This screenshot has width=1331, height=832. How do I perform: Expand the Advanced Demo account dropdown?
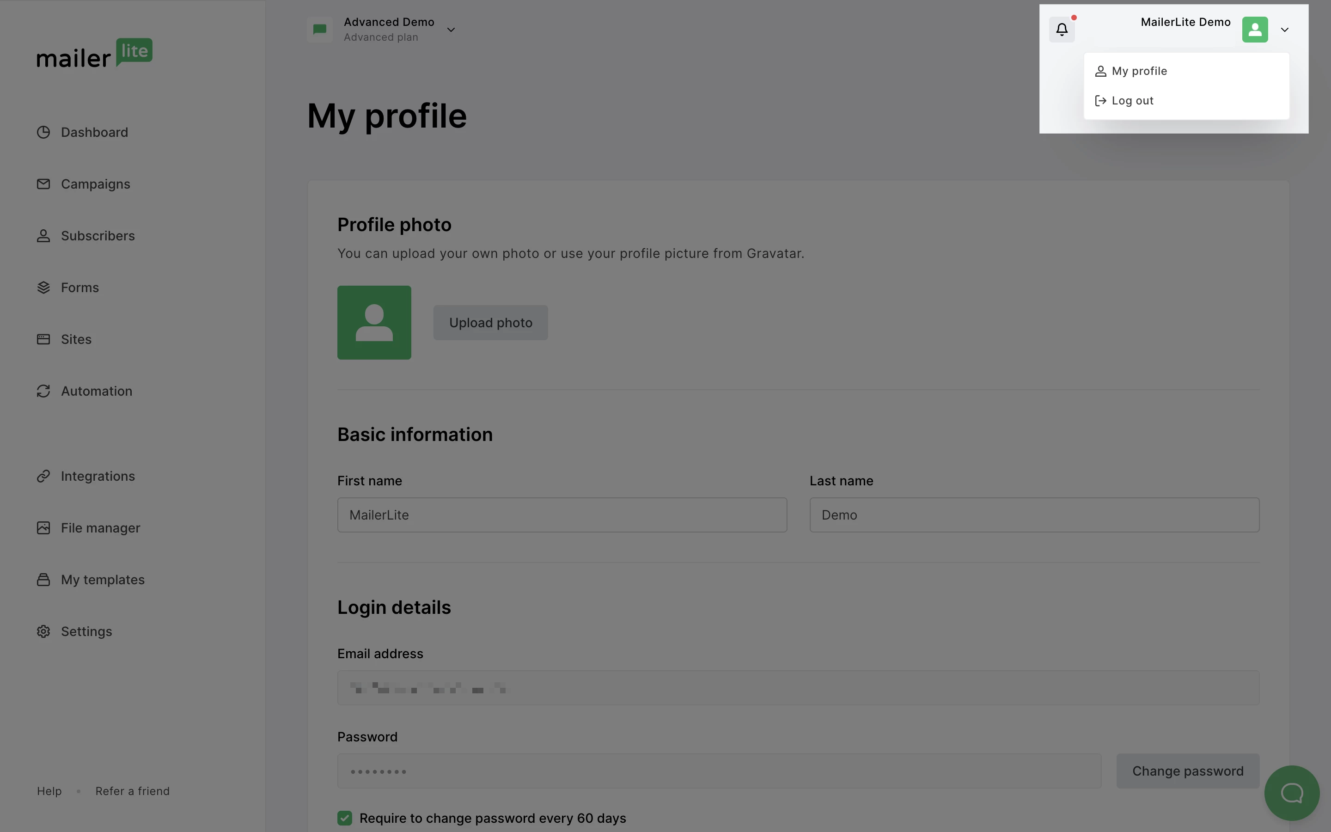tap(451, 30)
